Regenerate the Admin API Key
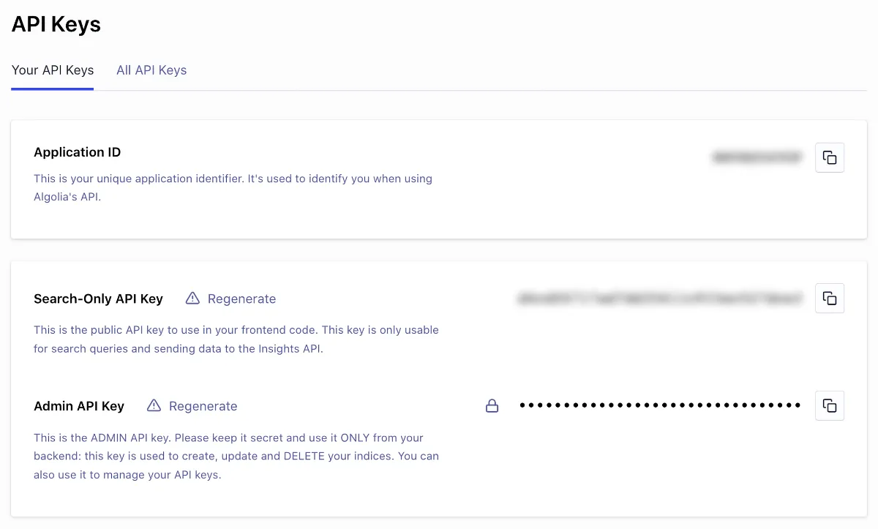 [x=203, y=405]
